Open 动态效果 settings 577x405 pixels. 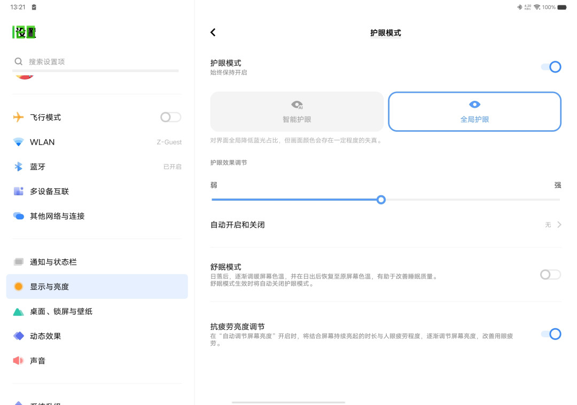click(x=97, y=336)
